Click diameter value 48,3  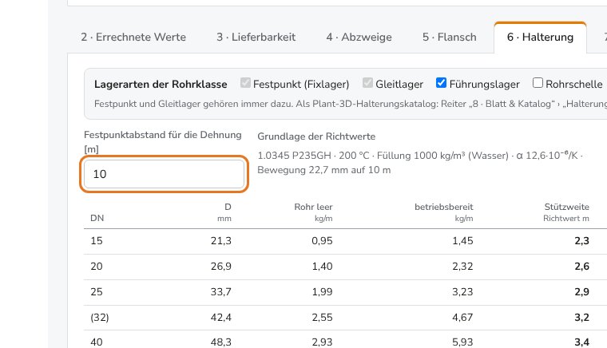[x=221, y=342]
